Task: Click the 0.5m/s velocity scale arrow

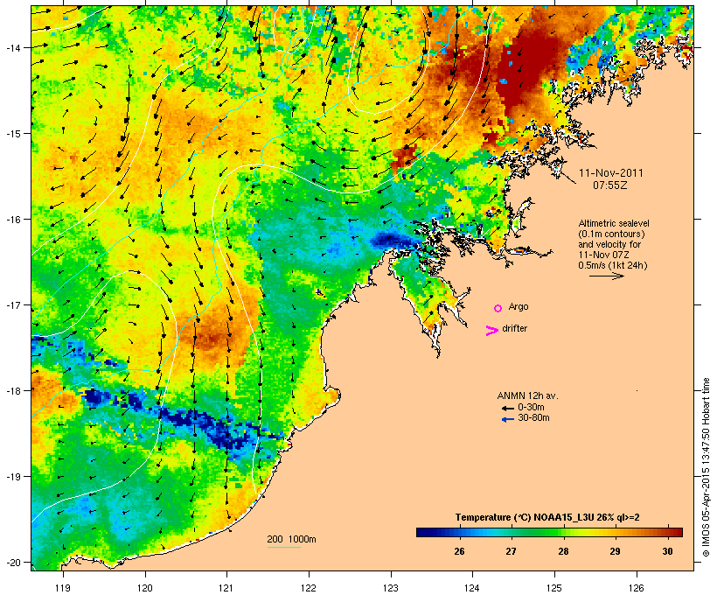Action: (606, 276)
